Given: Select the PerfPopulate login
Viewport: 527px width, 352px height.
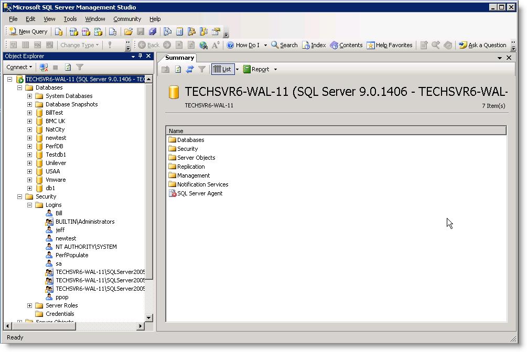Looking at the screenshot, I should 72,255.
